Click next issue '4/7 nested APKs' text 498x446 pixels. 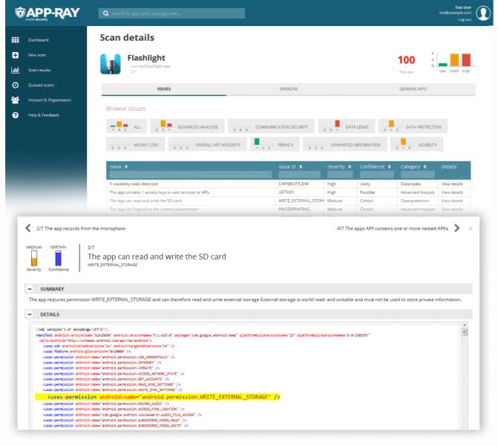pos(392,228)
